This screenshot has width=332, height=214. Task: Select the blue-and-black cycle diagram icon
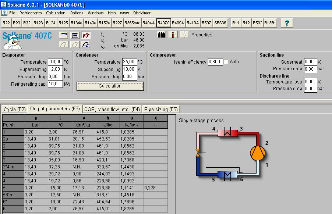86,44
